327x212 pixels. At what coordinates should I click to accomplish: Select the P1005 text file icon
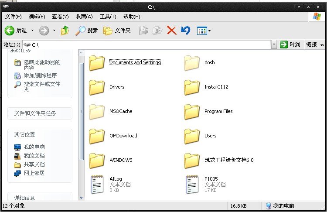pos(192,185)
